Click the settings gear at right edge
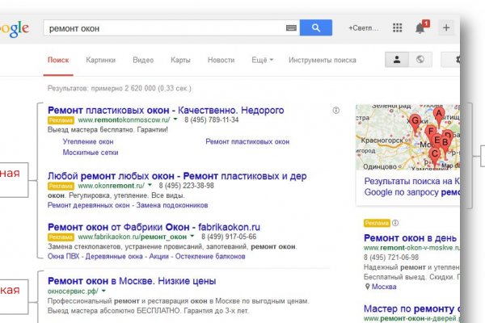The height and width of the screenshot is (323, 485). coord(458,60)
